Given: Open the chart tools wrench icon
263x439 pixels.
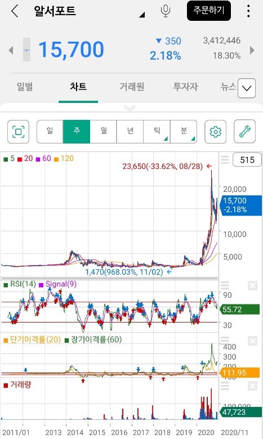Looking at the screenshot, I should (244, 132).
